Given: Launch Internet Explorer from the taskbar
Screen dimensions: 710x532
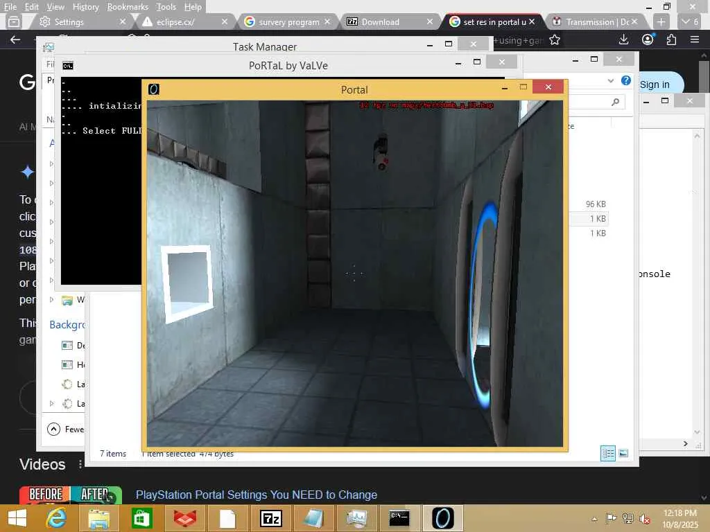Looking at the screenshot, I should click(x=57, y=518).
